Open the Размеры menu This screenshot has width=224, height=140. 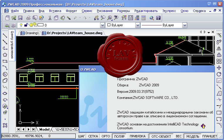point(123,11)
